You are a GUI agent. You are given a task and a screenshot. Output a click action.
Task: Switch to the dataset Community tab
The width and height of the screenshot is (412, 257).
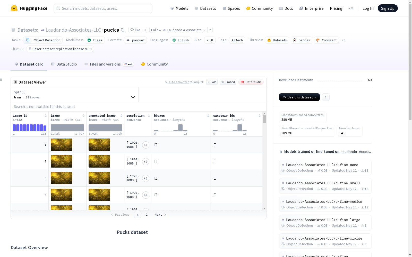pos(154,64)
